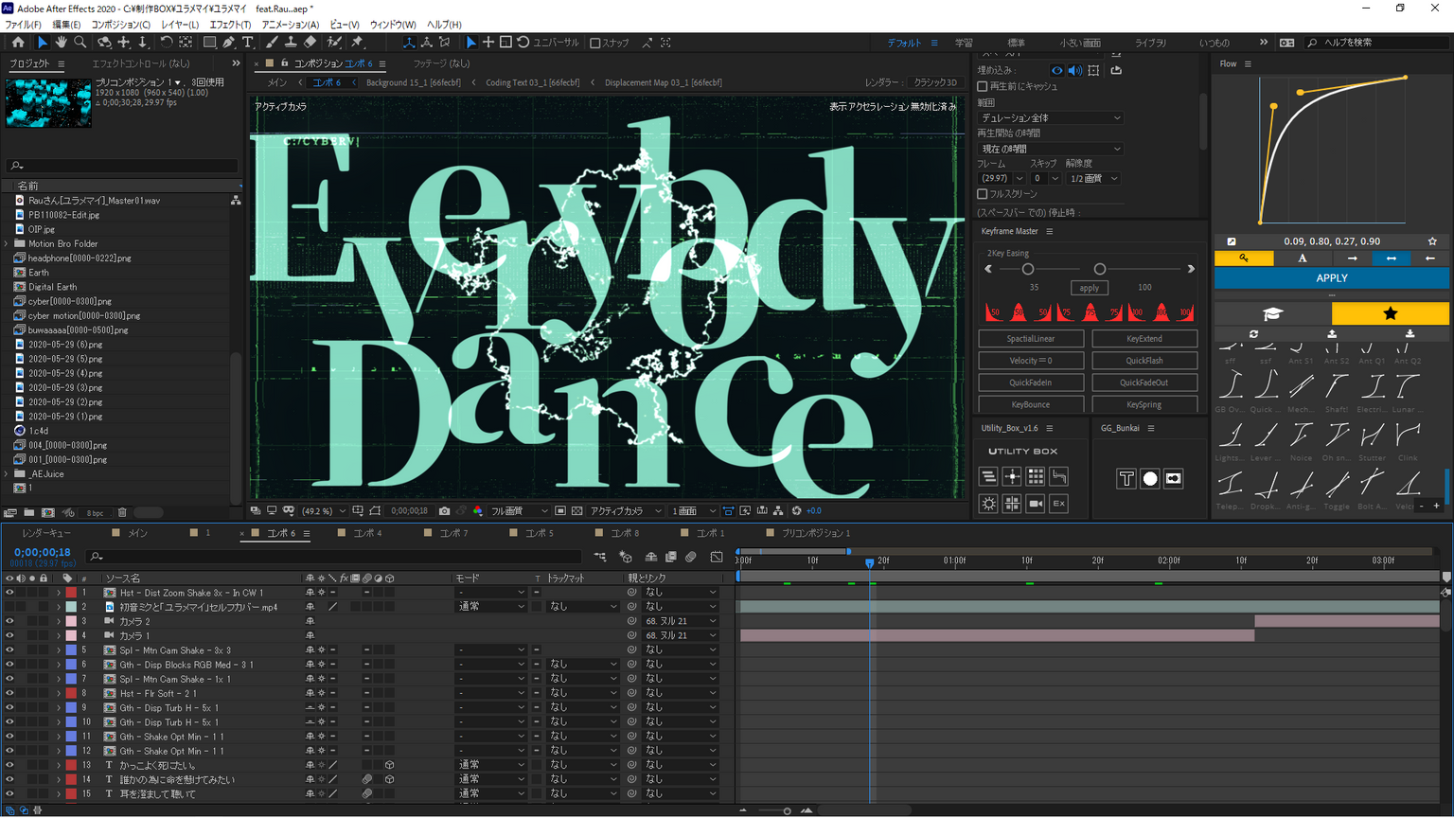1454x818 pixels.
Task: Expand the Motion Bro Folder
Action: tap(7, 244)
